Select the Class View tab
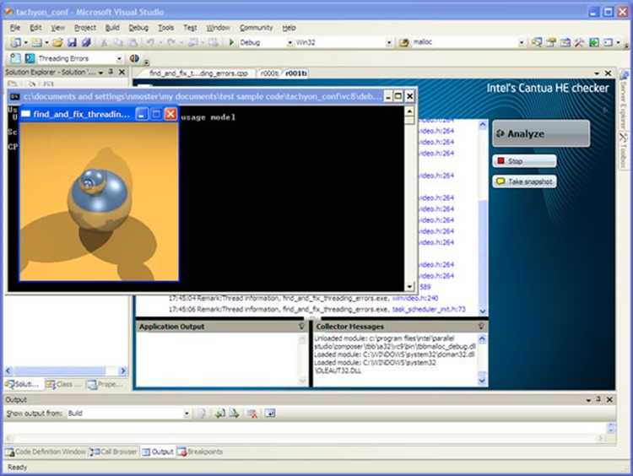The image size is (633, 476). click(64, 384)
